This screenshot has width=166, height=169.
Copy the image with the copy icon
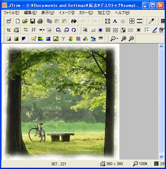click(x=49, y=21)
